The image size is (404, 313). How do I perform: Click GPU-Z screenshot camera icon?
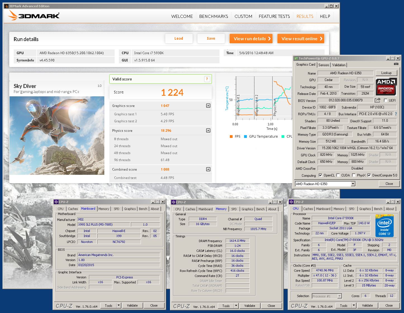coord(396,64)
